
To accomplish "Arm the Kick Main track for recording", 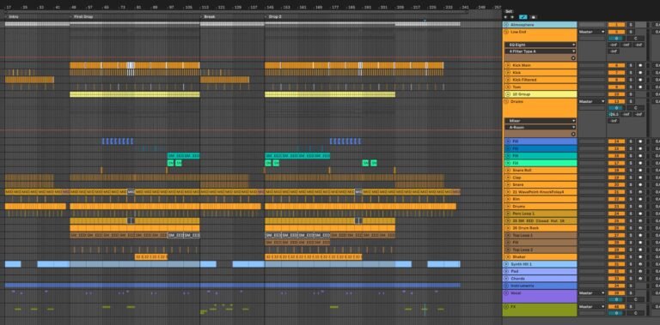I will 640,65.
